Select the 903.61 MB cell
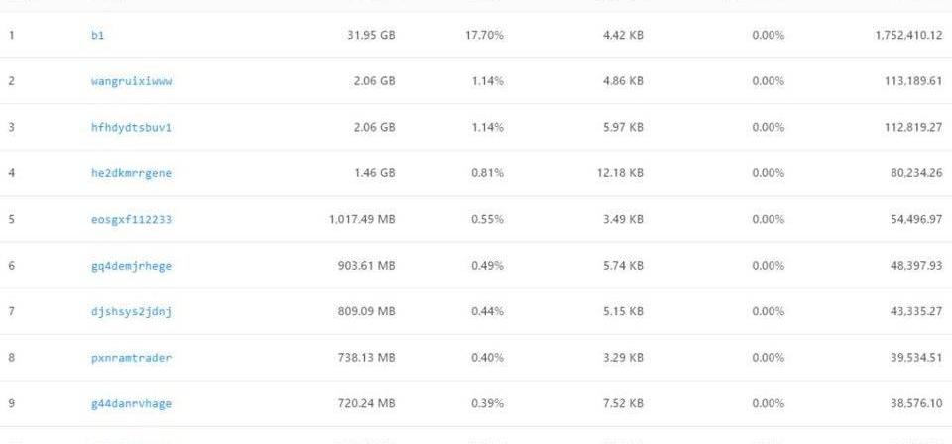 point(367,266)
